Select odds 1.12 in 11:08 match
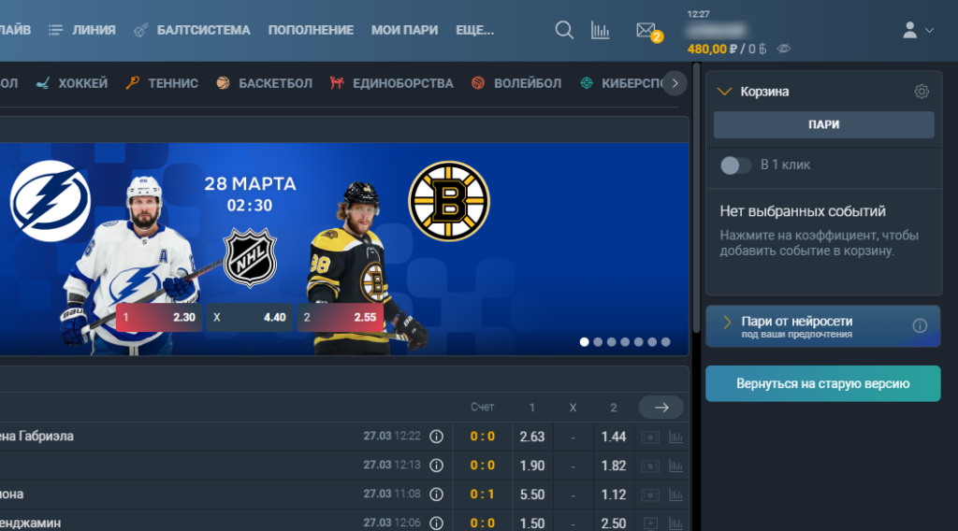 (x=614, y=495)
